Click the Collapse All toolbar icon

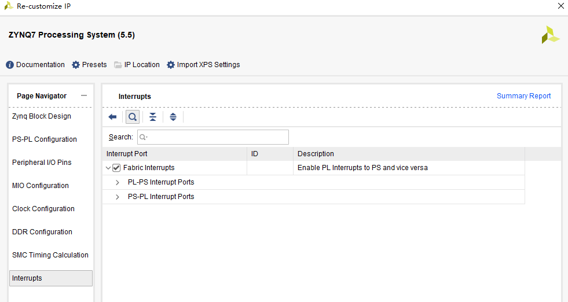pyautogui.click(x=153, y=117)
